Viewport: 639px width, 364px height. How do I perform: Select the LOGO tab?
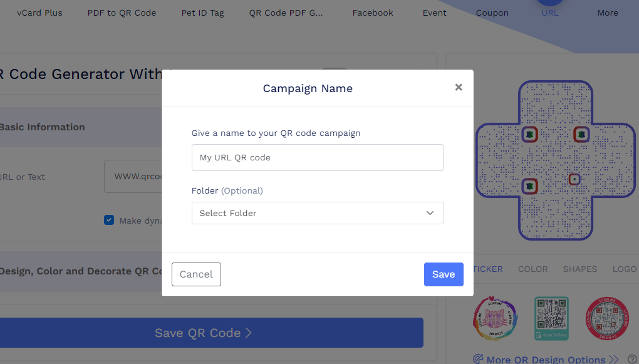(624, 269)
